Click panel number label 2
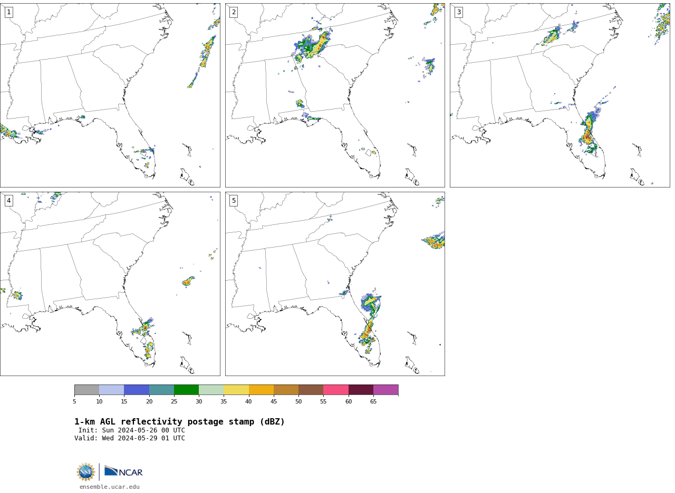 pos(234,12)
